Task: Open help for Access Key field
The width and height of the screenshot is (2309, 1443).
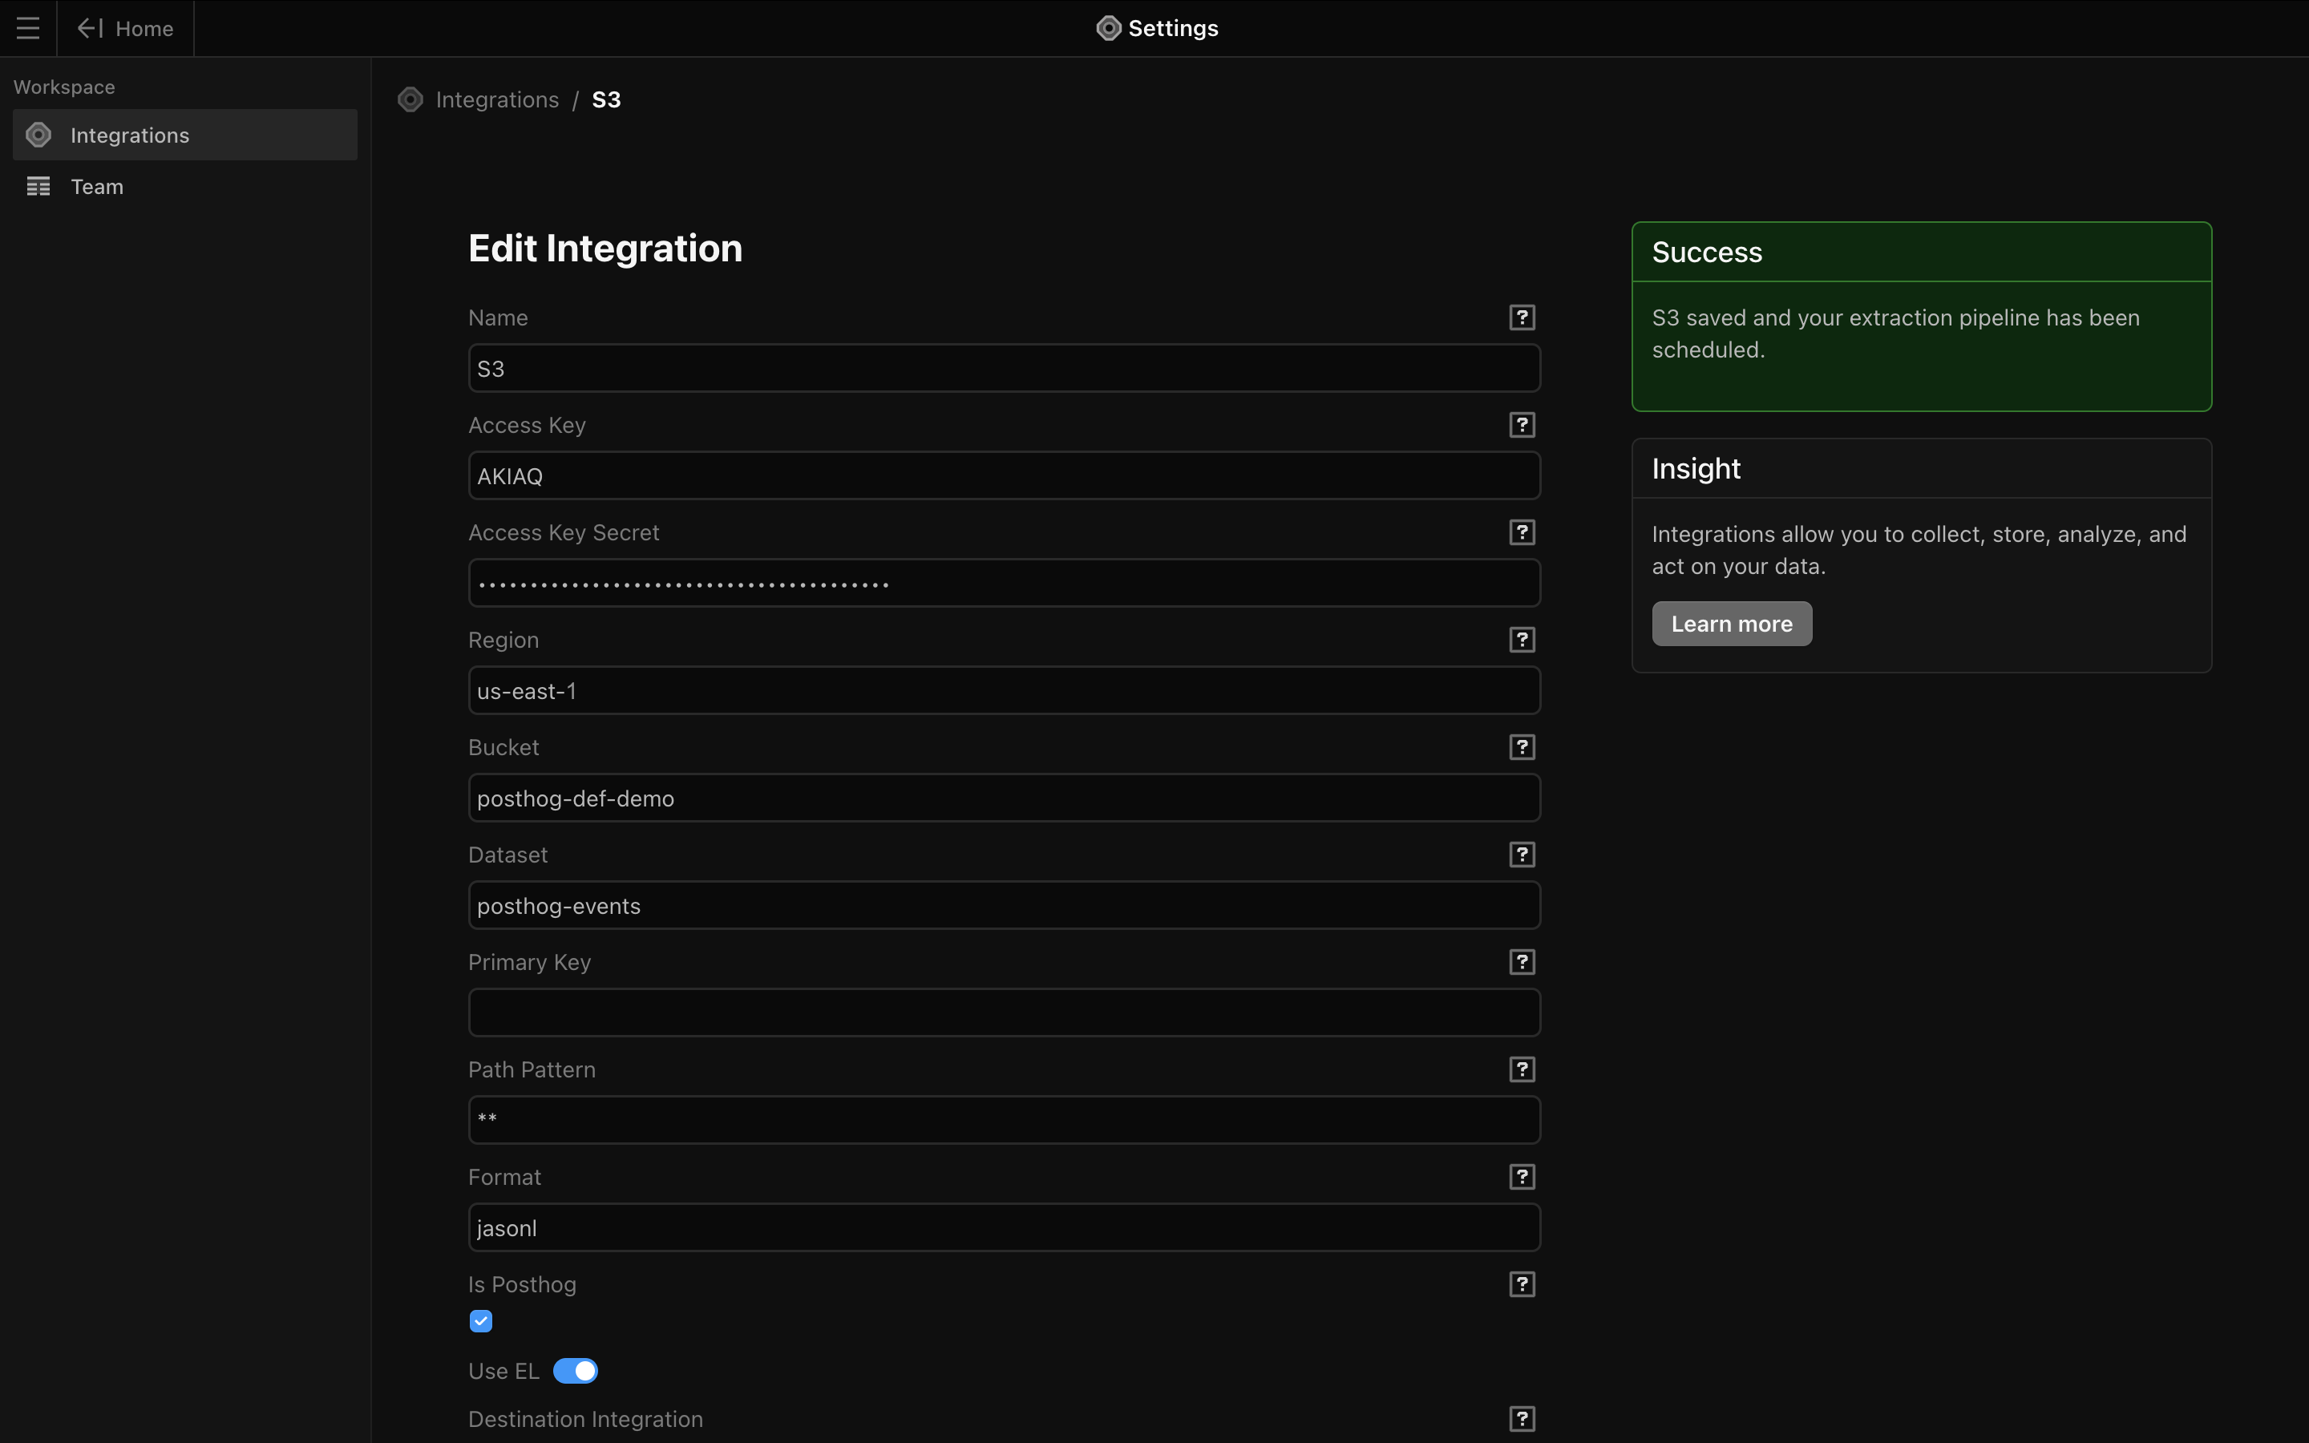Action: pos(1522,425)
